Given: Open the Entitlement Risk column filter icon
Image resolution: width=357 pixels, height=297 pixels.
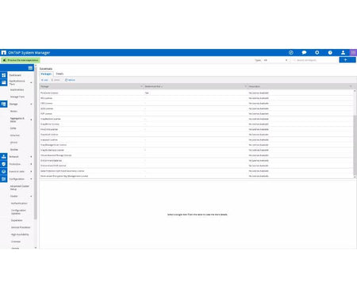Looking at the screenshot, I should [246, 86].
